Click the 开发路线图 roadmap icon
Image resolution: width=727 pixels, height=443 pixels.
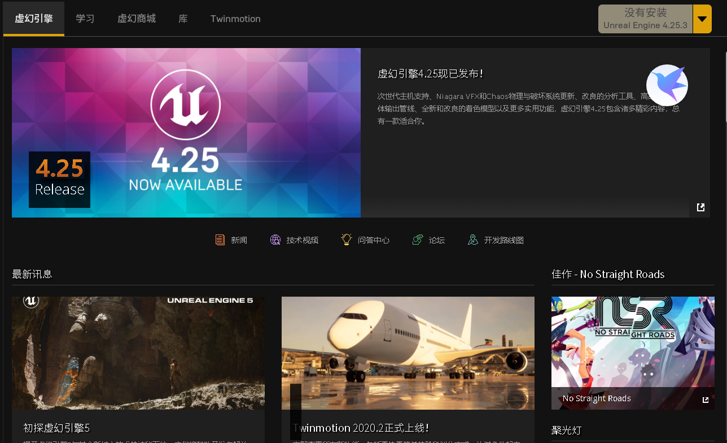(x=473, y=240)
